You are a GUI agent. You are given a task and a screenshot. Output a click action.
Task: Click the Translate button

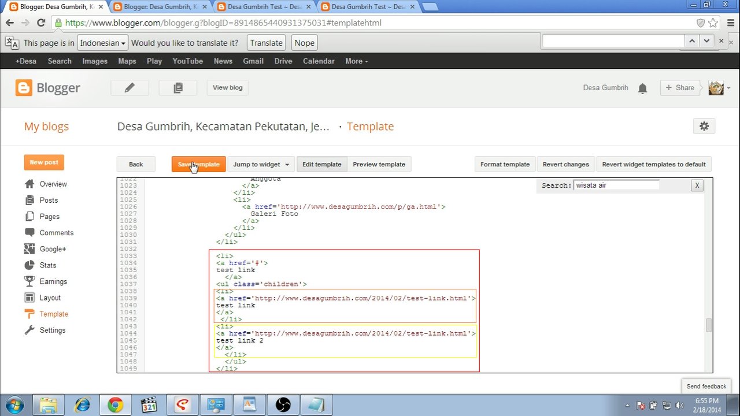click(x=267, y=43)
